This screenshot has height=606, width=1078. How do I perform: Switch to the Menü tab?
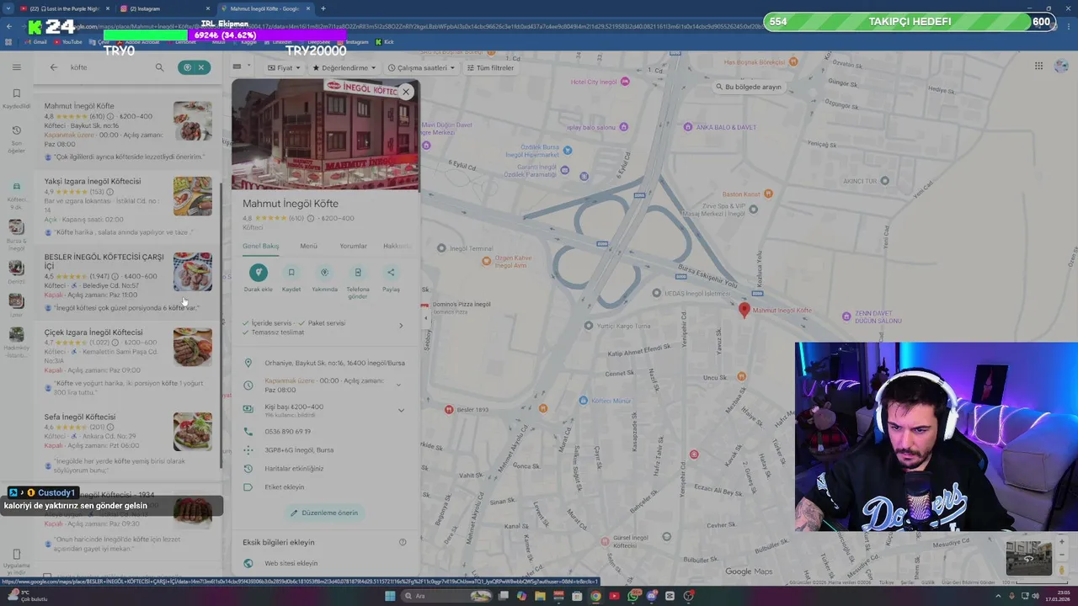(x=309, y=247)
